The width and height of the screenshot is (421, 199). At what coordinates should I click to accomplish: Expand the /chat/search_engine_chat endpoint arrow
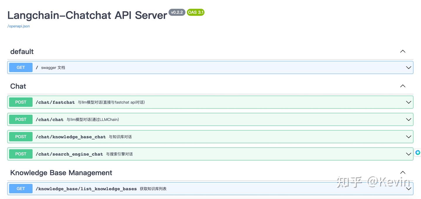pos(408,154)
